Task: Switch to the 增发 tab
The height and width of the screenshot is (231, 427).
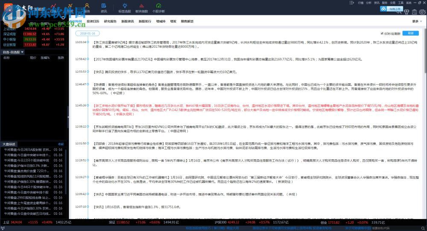Action: click(x=173, y=21)
